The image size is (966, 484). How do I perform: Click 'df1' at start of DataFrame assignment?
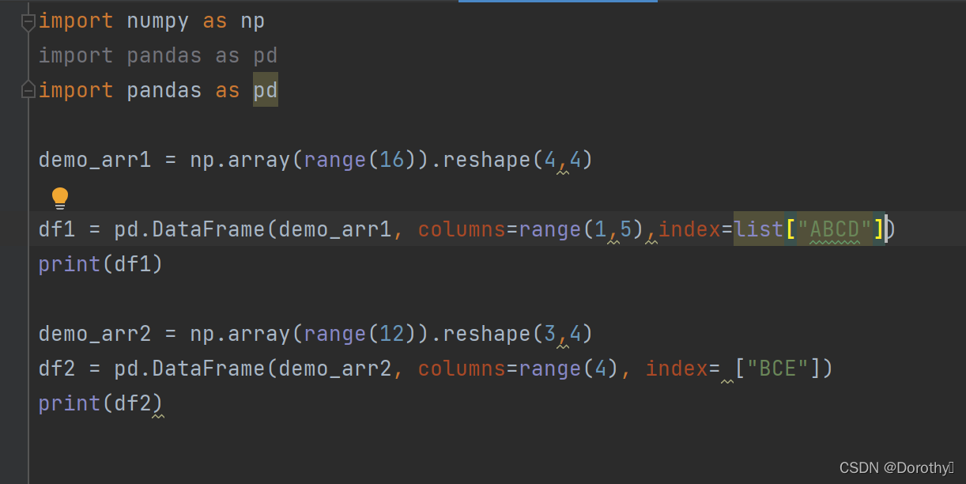tap(57, 229)
